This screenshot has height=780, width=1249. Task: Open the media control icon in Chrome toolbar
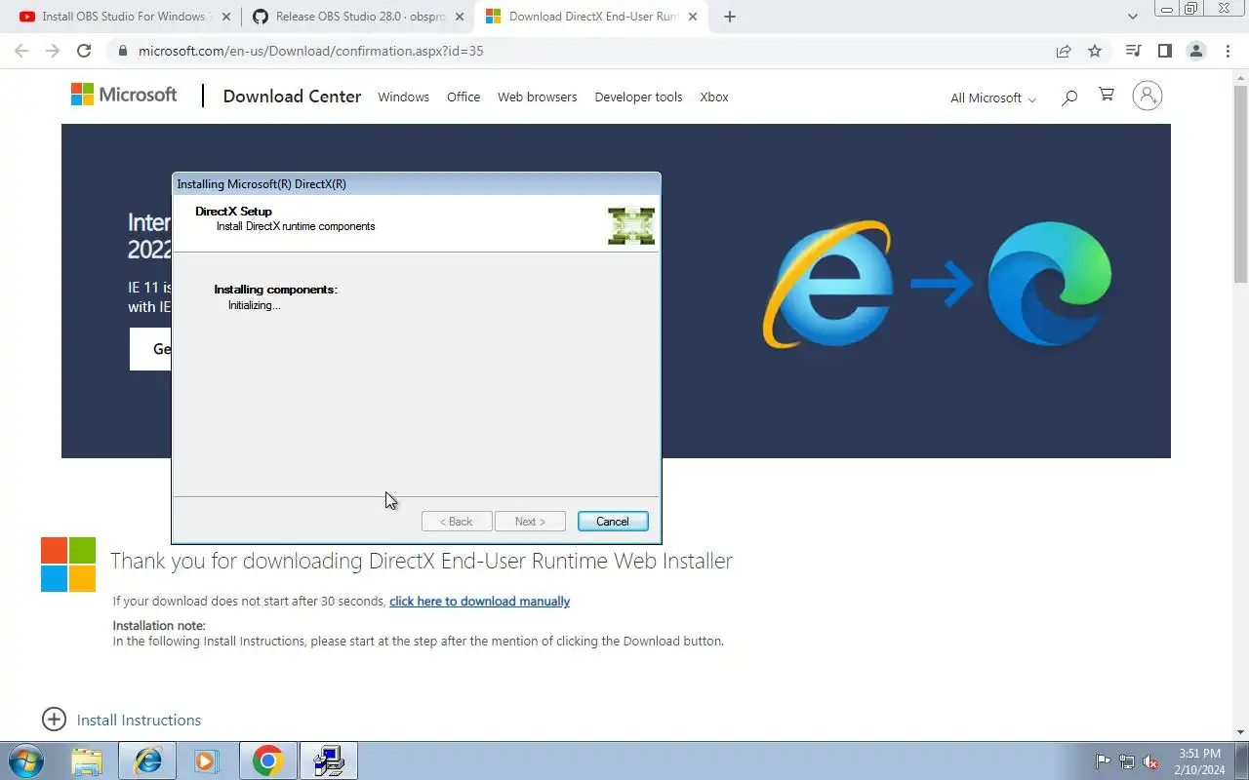pos(1133,51)
